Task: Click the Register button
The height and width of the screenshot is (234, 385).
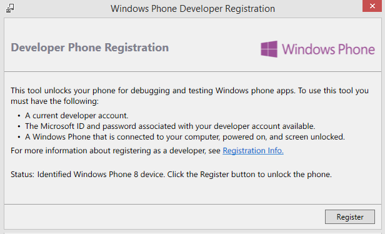Action: point(350,216)
